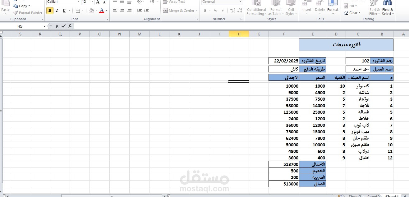The image size is (409, 197).
Task: Click the formula bar Cancel X icon
Action: [57, 26]
